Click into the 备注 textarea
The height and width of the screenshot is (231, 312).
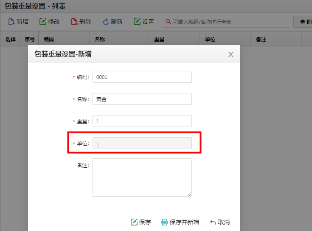pos(142,177)
